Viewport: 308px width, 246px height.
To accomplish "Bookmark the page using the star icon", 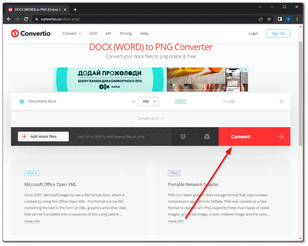I will [269, 19].
